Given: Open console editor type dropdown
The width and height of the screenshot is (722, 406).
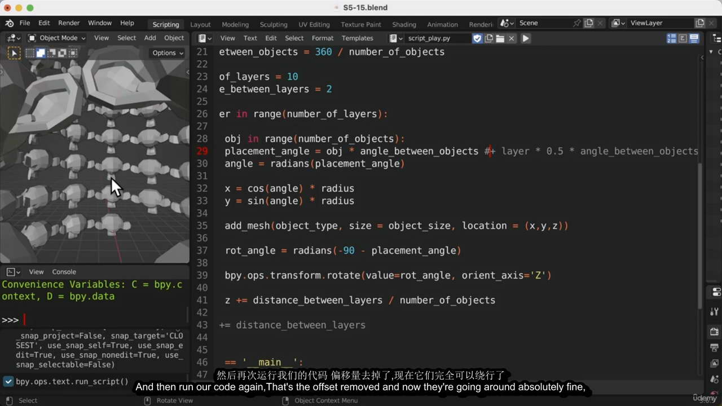Looking at the screenshot, I should click(x=14, y=272).
